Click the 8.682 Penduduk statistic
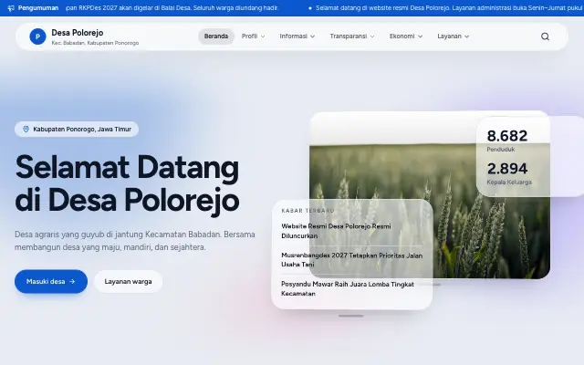Image resolution: width=584 pixels, height=365 pixels. (x=507, y=141)
